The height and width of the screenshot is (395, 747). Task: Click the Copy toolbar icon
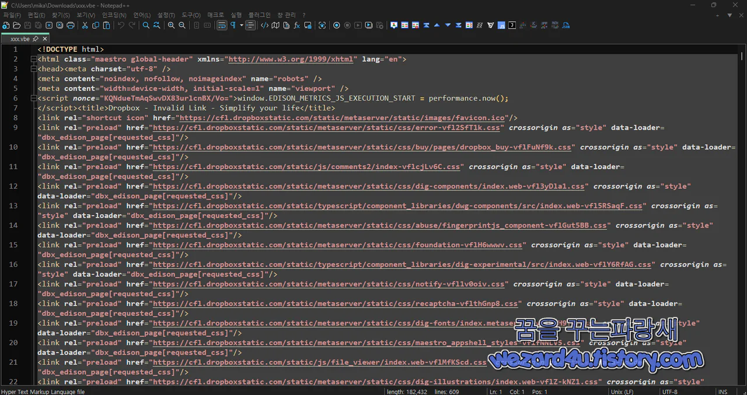(x=96, y=26)
